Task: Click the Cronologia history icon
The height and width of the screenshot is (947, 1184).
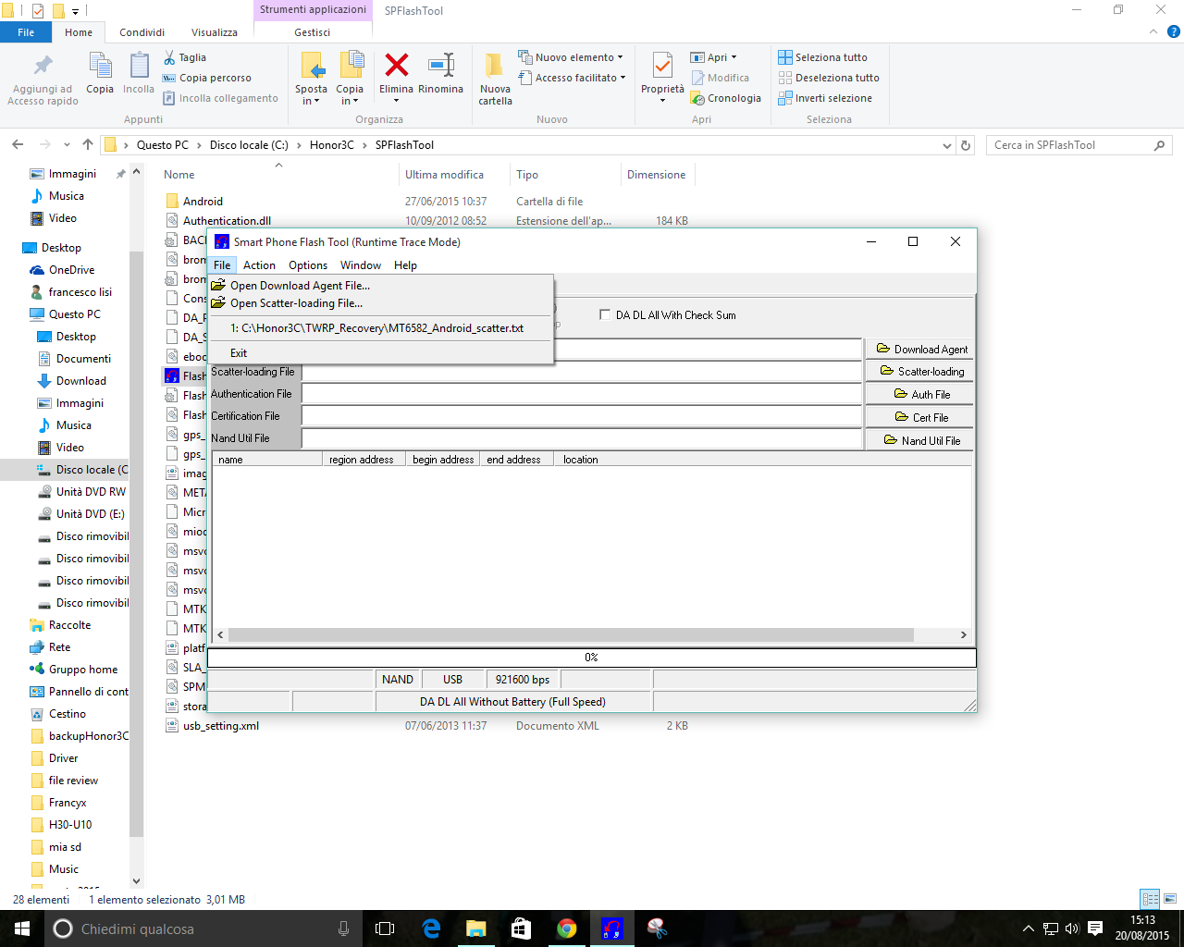Action: tap(698, 99)
